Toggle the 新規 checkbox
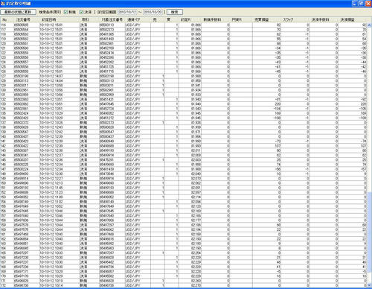Viewport: 372px width, 289px height. [x=66, y=12]
